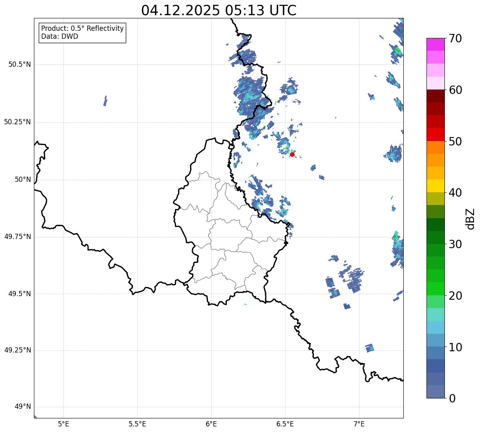Click the colorbar tick label 0
480x432 pixels.
tap(452, 398)
